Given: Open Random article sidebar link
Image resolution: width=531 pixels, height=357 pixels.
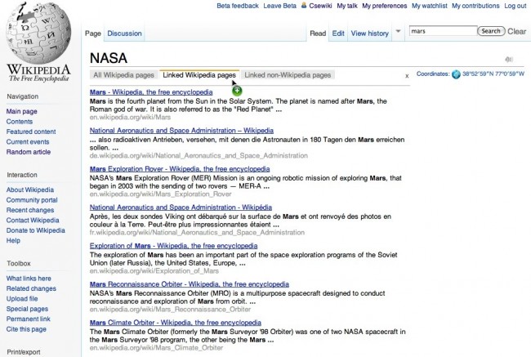Looking at the screenshot, I should click(29, 152).
